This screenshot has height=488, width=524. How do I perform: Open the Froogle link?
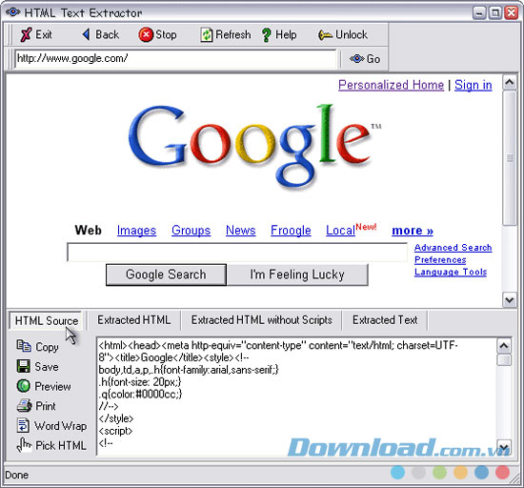pos(291,231)
